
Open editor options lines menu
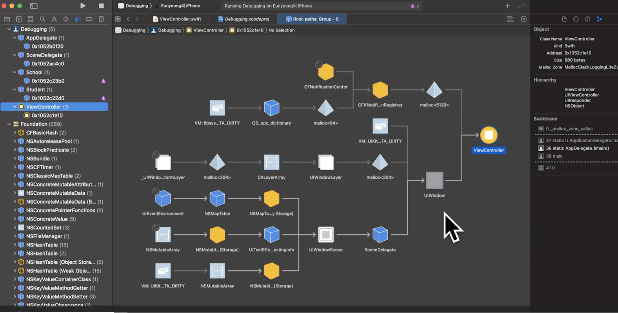(x=510, y=19)
